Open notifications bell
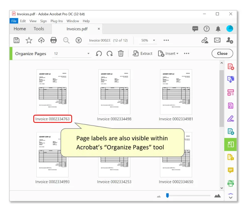The height and width of the screenshot is (212, 247). point(218,29)
